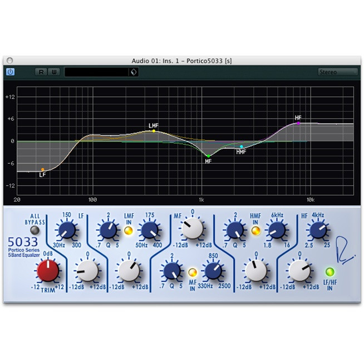Toggle the MF IN button
This screenshot has height=364, width=364.
(193, 272)
